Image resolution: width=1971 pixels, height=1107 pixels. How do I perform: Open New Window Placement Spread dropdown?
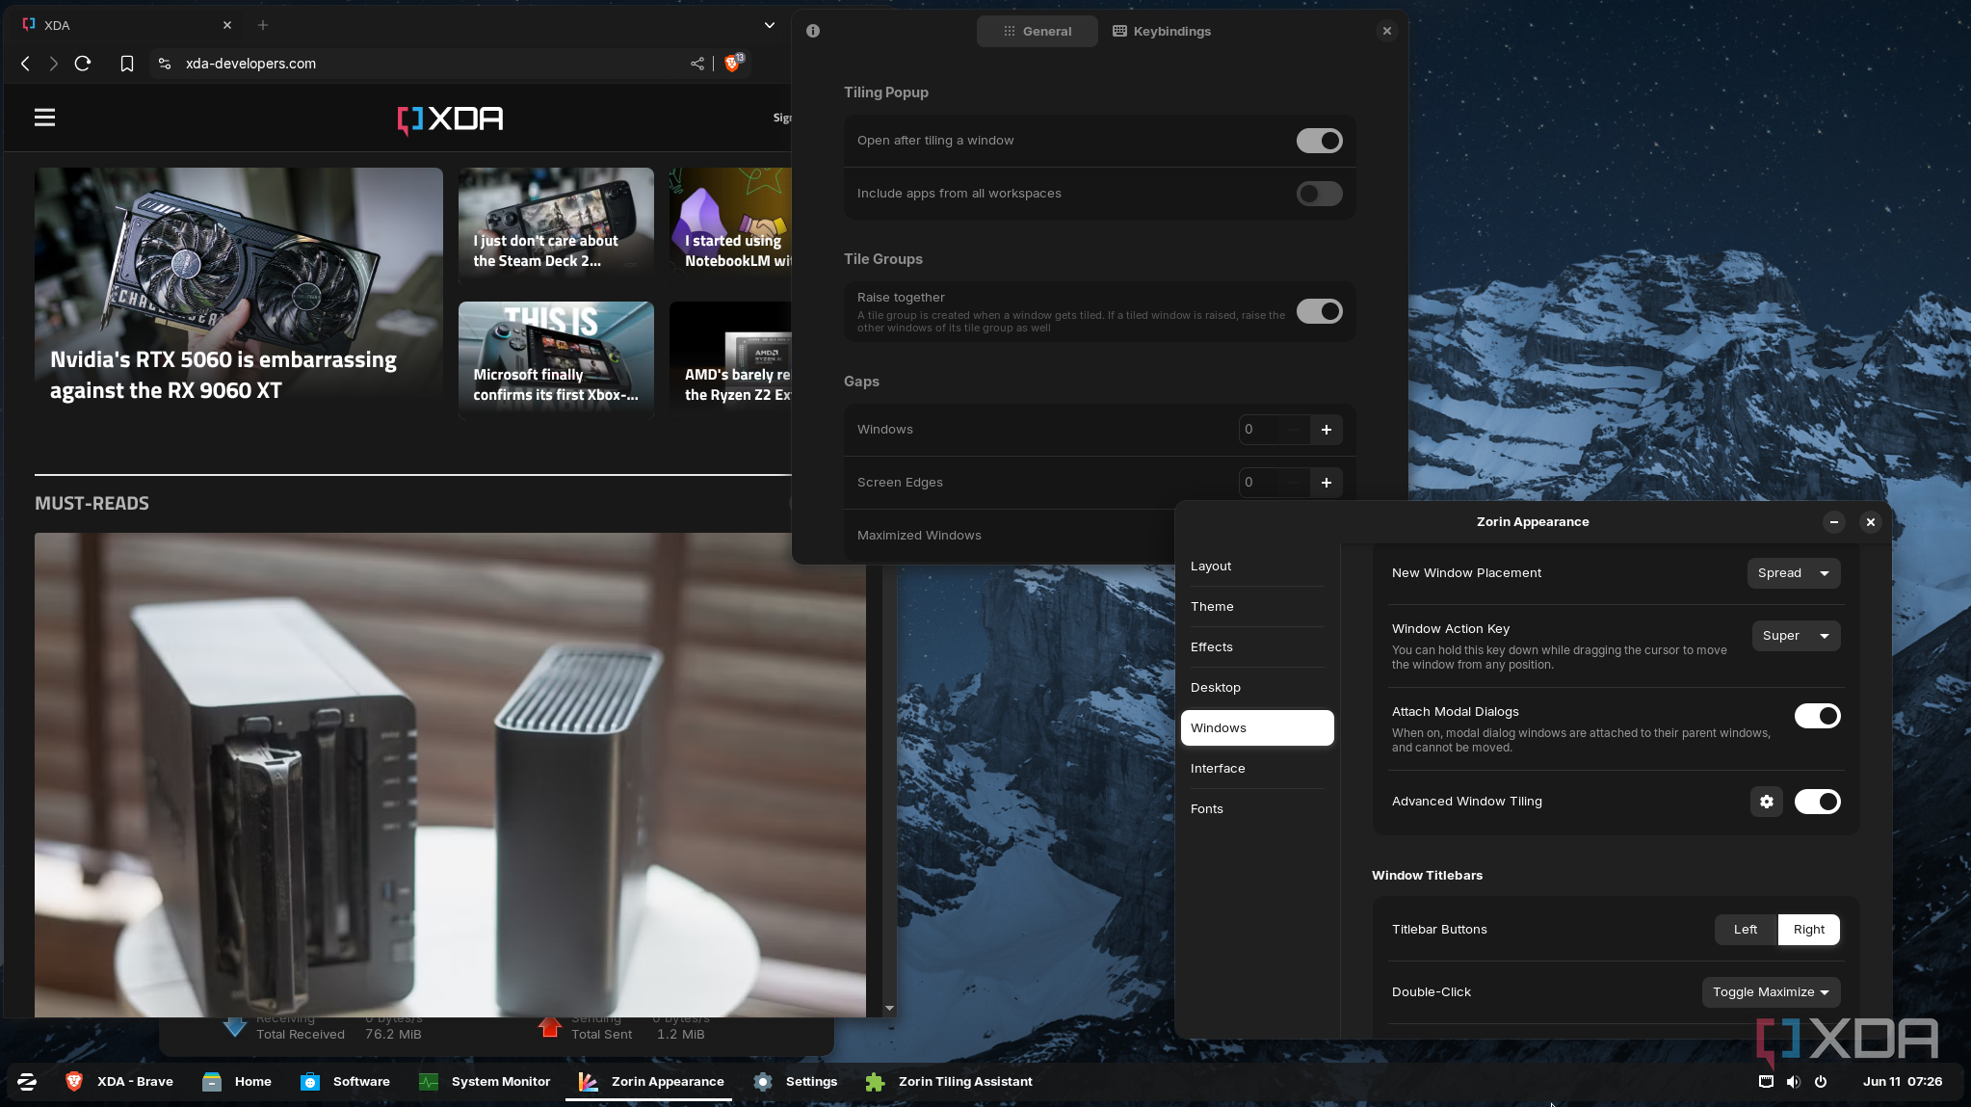tap(1794, 573)
